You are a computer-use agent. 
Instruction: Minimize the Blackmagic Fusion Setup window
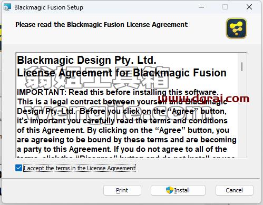click(x=201, y=7)
